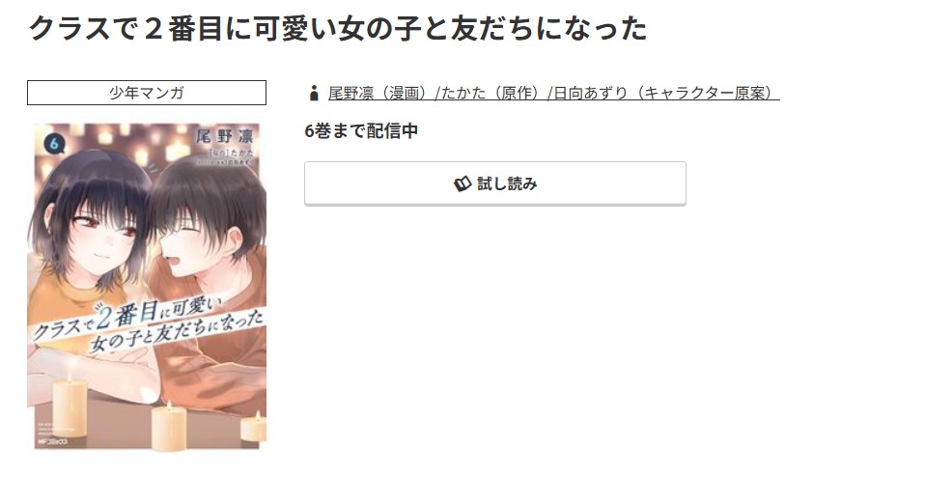Click the tall left candle on cover
Screen dimensions: 925x478
[70, 408]
